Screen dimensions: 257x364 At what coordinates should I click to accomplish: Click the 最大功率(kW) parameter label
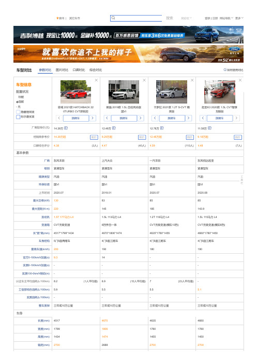[x=41, y=200]
